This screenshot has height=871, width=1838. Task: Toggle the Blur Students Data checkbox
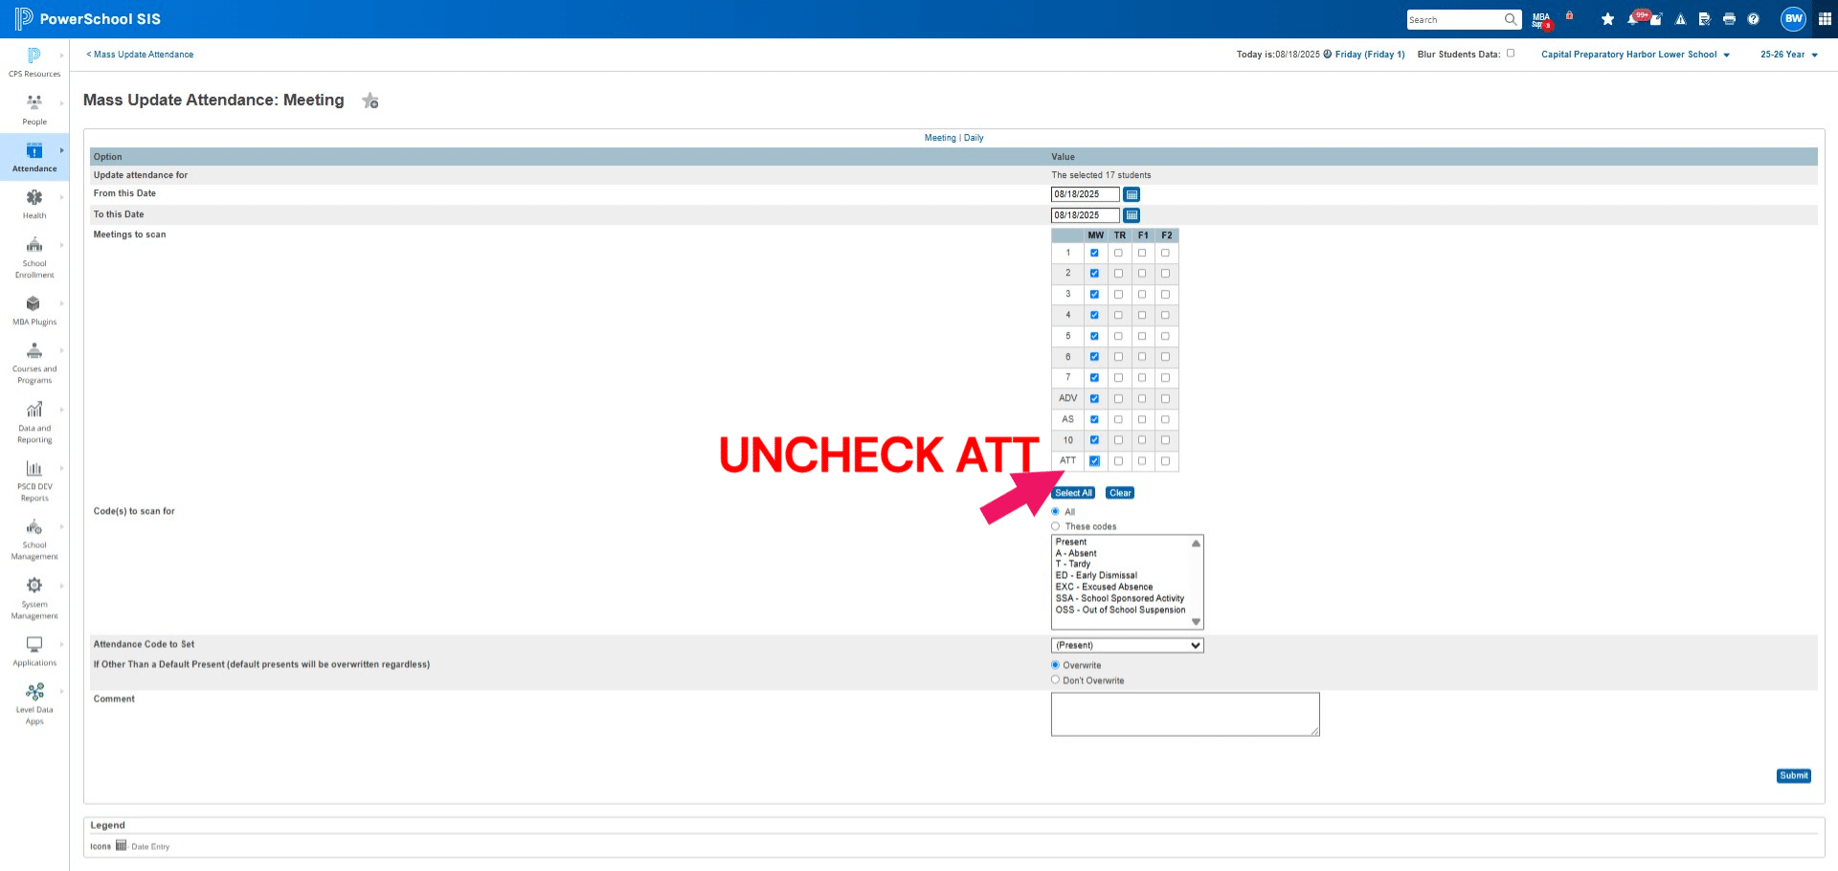[1511, 54]
